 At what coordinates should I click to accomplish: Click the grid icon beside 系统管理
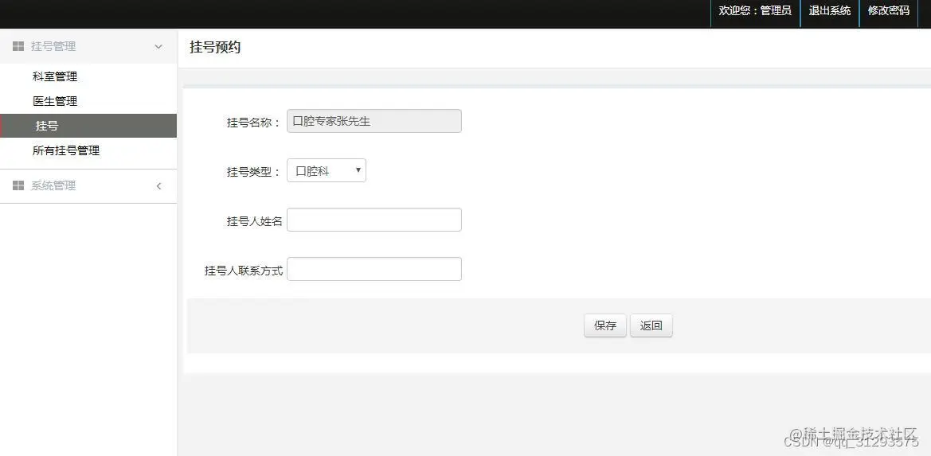[18, 185]
